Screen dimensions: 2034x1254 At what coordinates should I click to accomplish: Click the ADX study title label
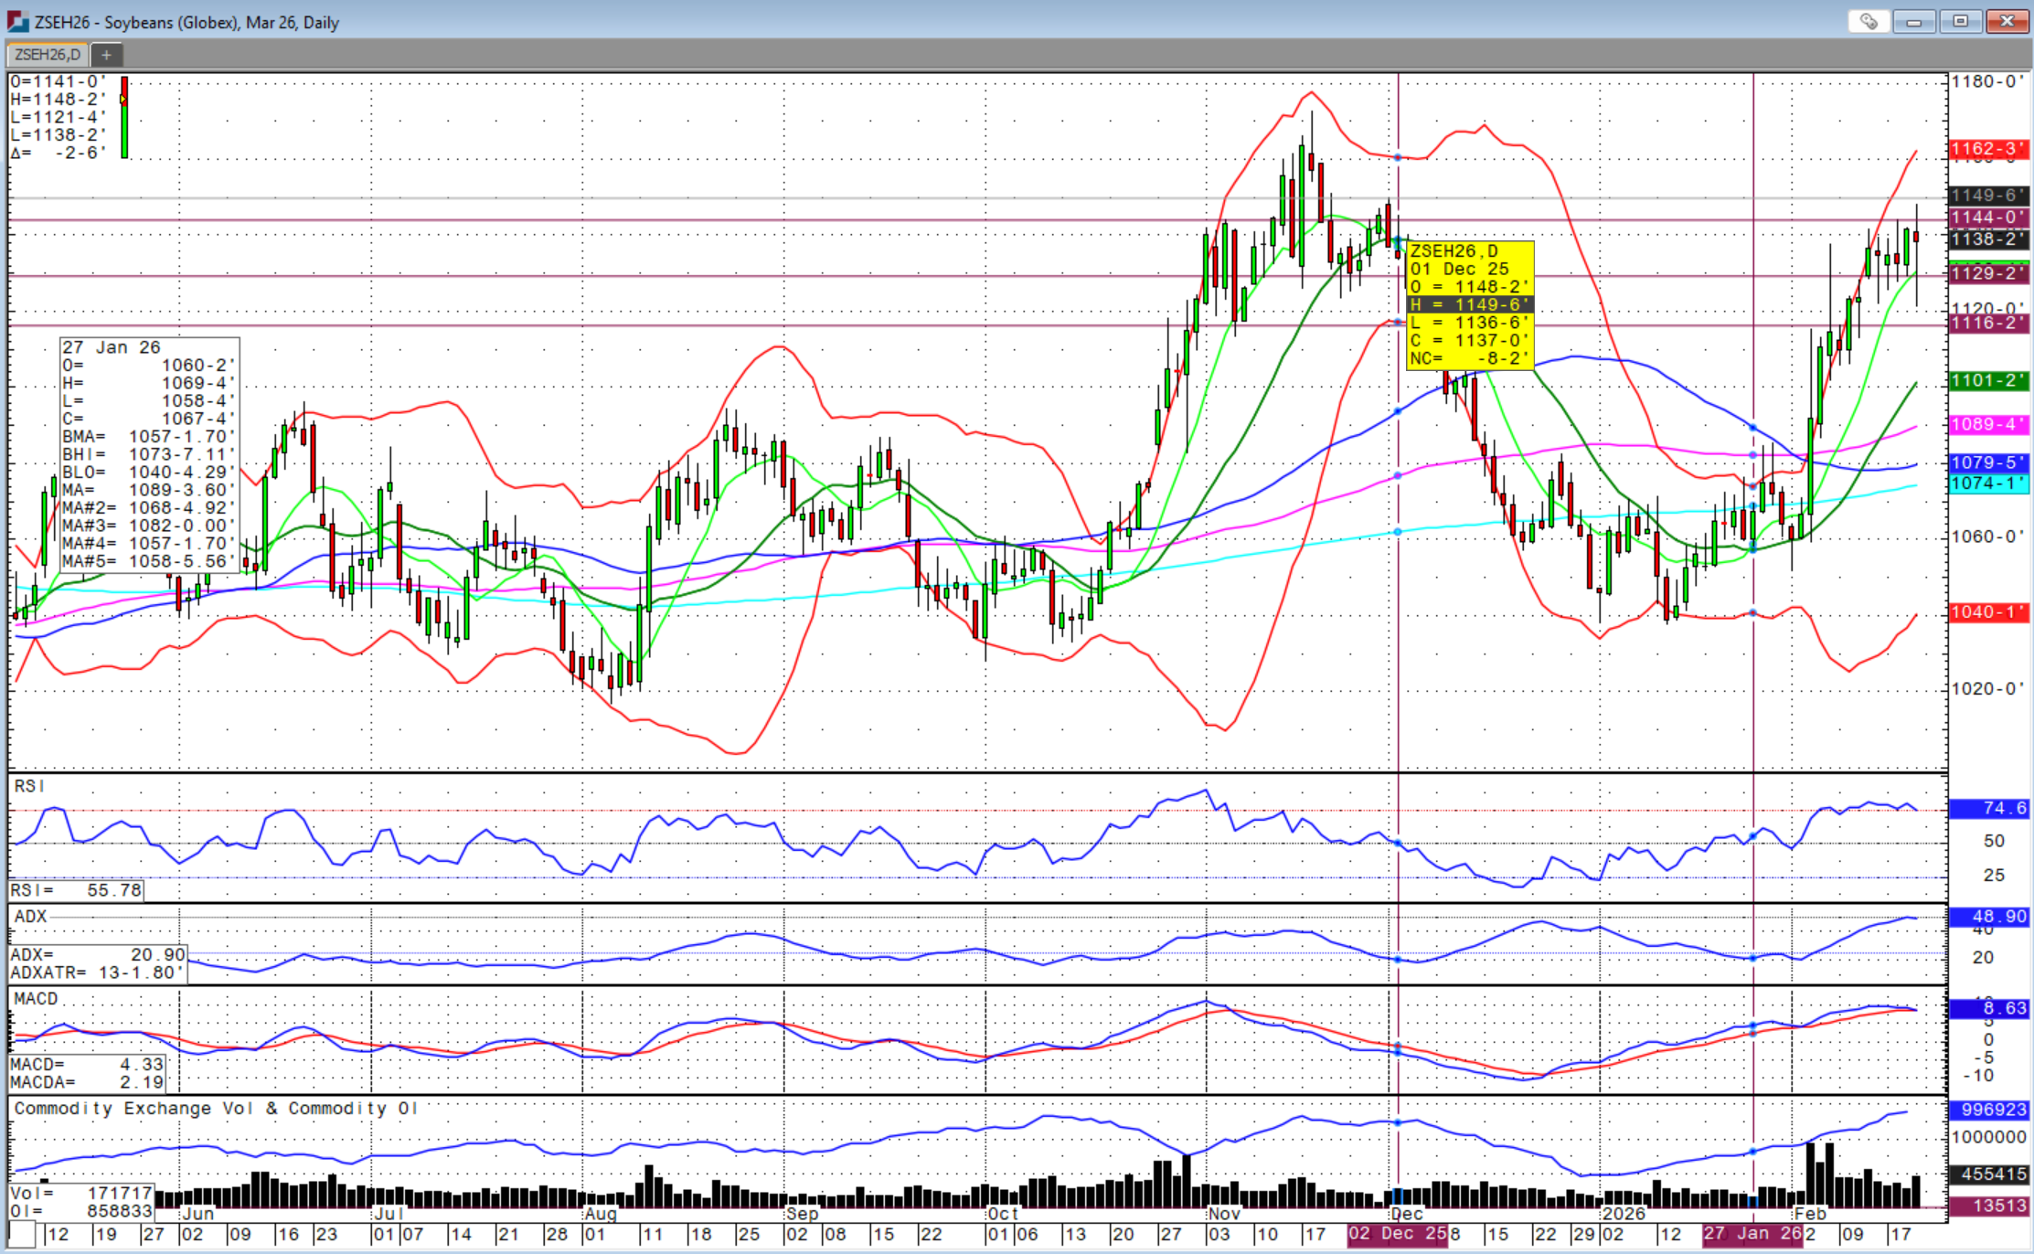(30, 916)
